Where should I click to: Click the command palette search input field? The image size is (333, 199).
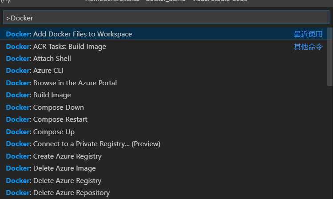(x=166, y=17)
